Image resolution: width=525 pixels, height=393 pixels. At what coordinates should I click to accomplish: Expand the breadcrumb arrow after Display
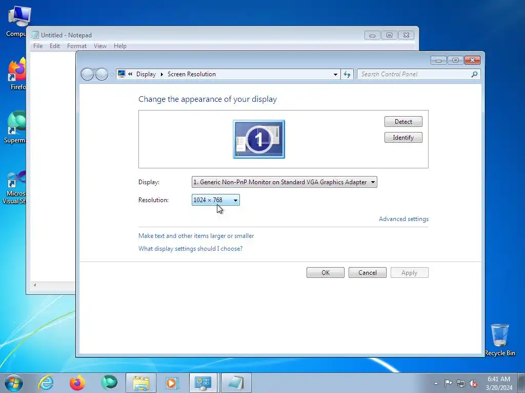point(161,74)
